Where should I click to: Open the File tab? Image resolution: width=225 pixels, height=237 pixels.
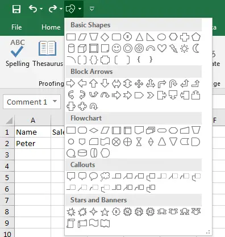[x=16, y=27]
